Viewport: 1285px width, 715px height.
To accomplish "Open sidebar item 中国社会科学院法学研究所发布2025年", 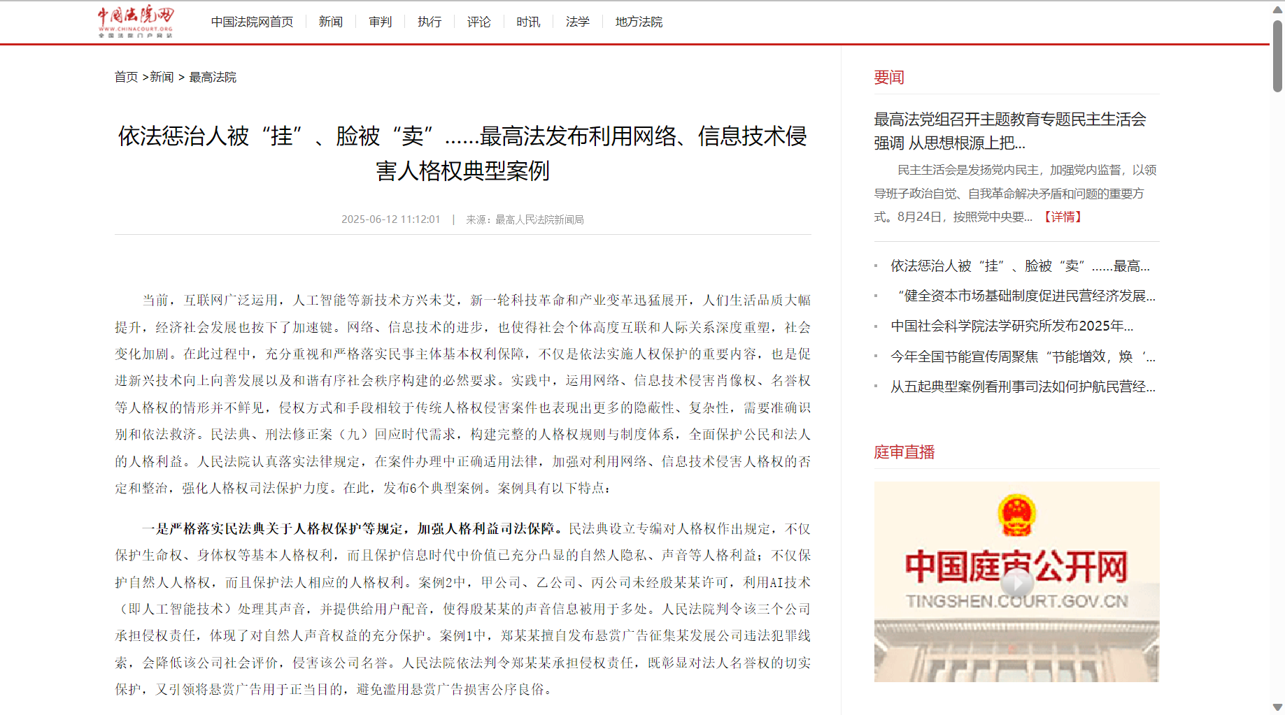I will 1012,326.
